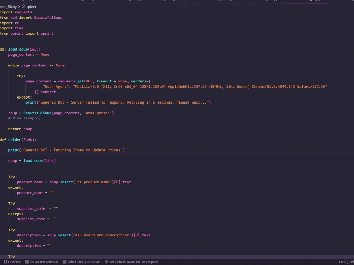Click the line 'import requests'
Image resolution: width=354 pixels, height=265 pixels.
tap(16, 12)
